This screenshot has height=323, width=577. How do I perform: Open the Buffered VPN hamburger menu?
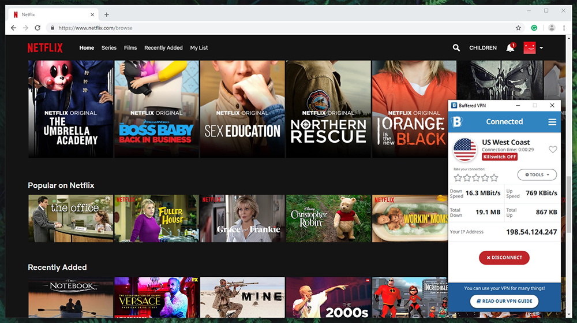point(552,122)
